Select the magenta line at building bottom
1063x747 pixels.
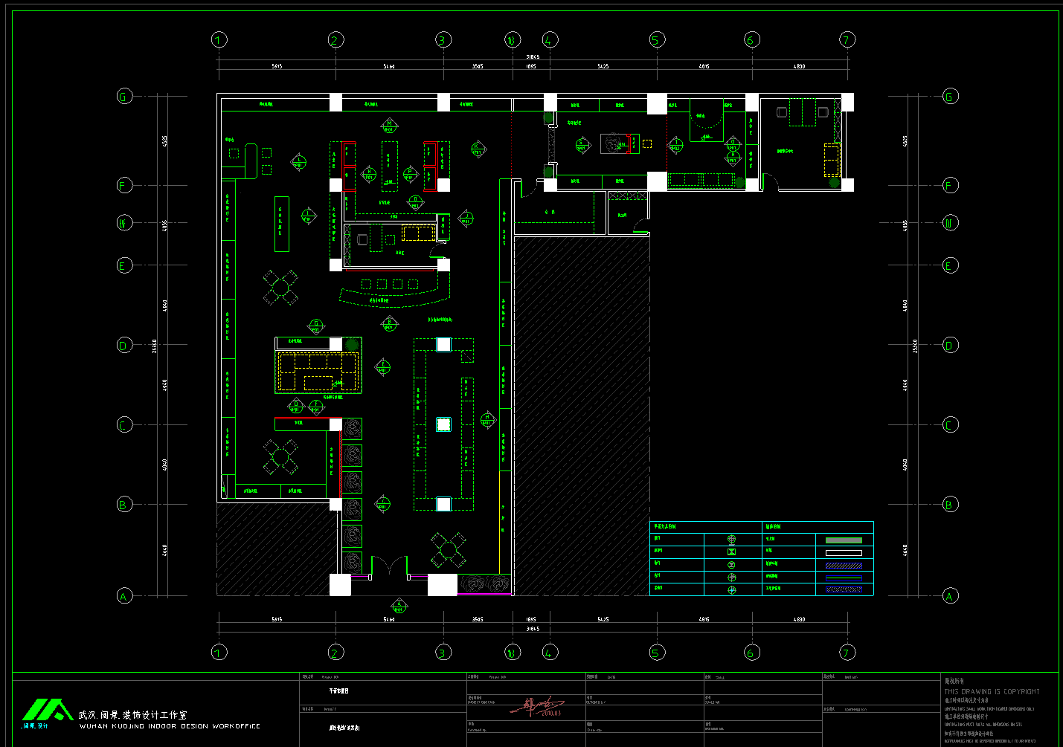484,594
